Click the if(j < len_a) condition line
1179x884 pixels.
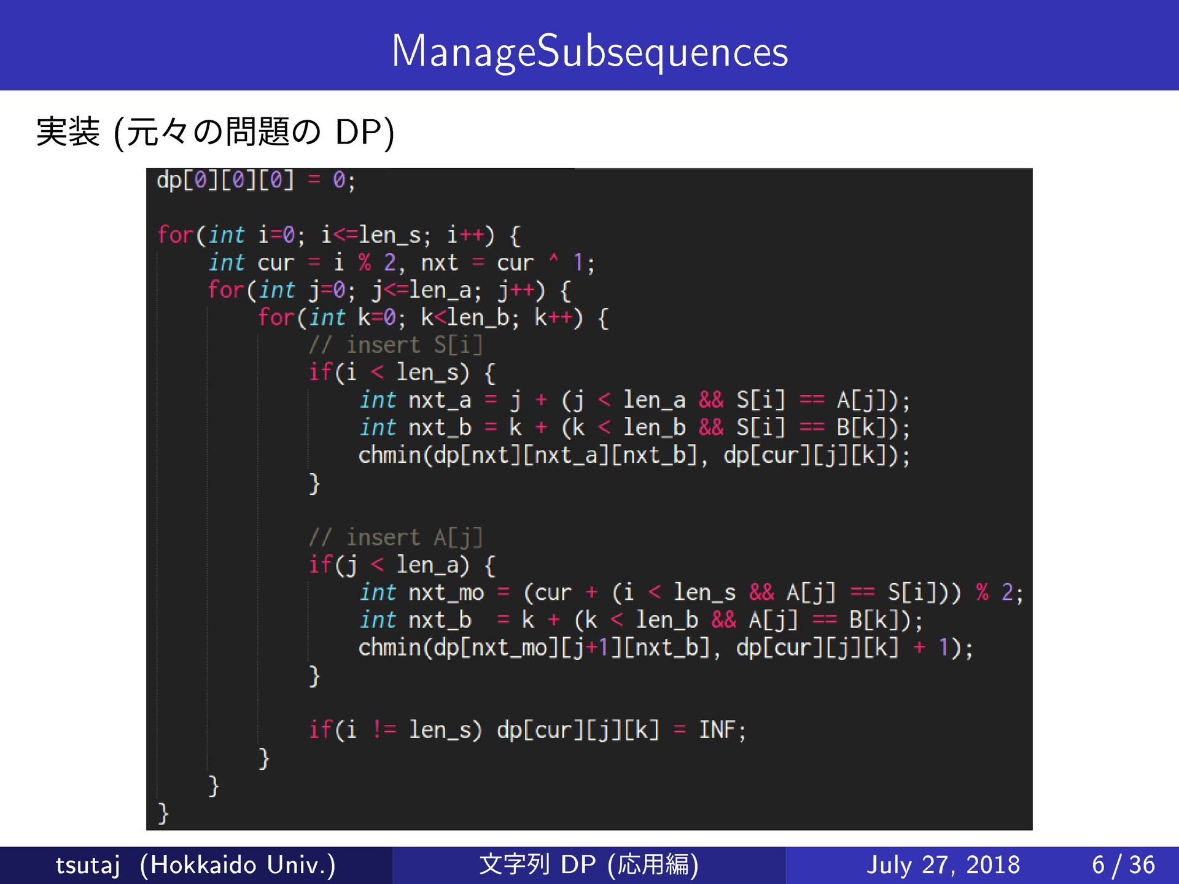coord(402,565)
